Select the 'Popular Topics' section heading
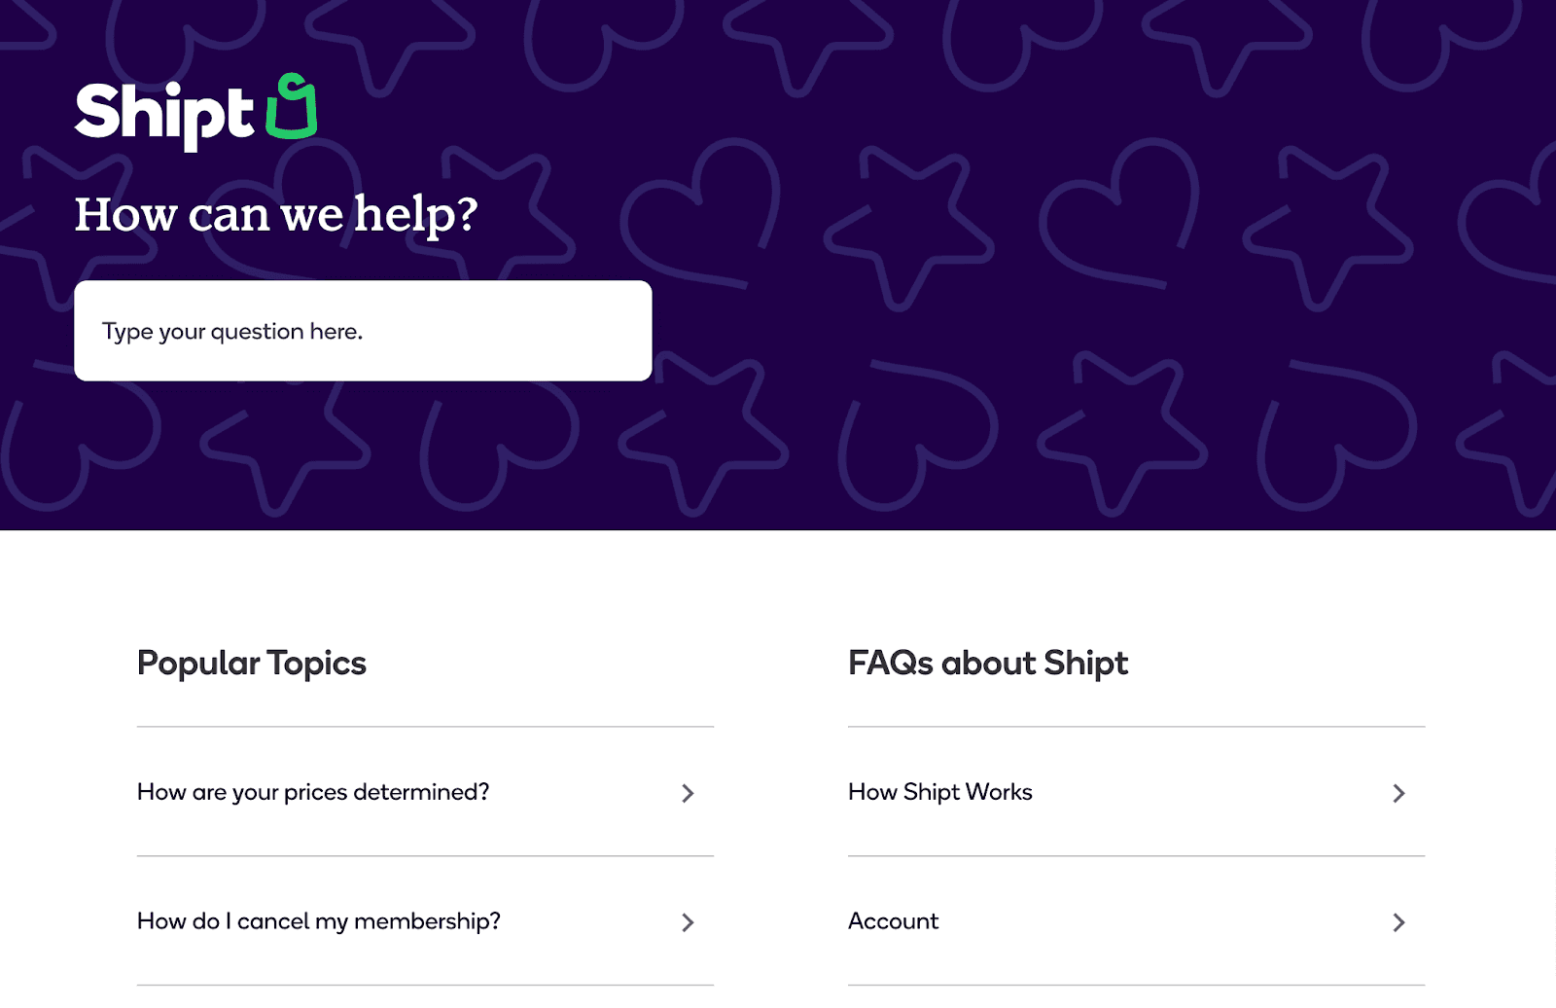Viewport: 1556px width, 1008px height. 252,664
